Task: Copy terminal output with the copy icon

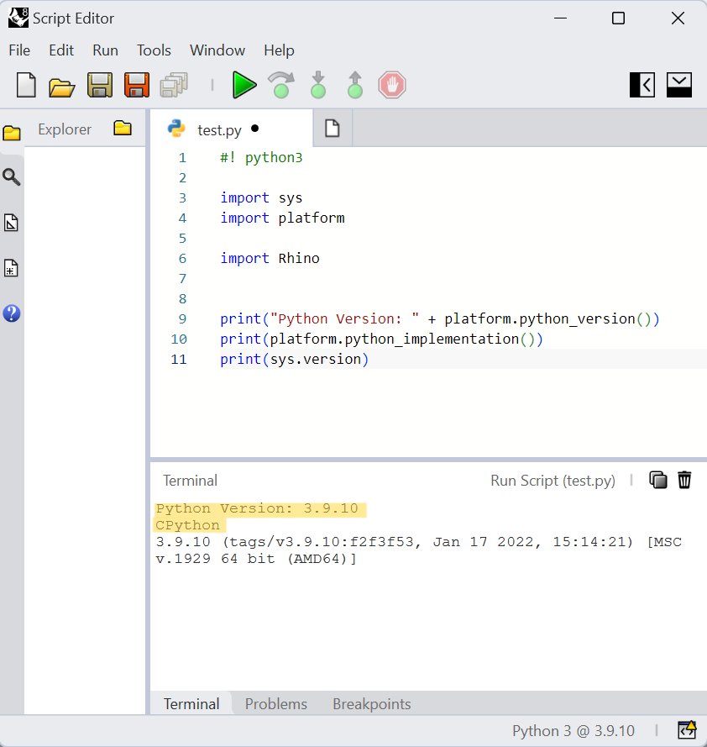Action: pyautogui.click(x=658, y=480)
